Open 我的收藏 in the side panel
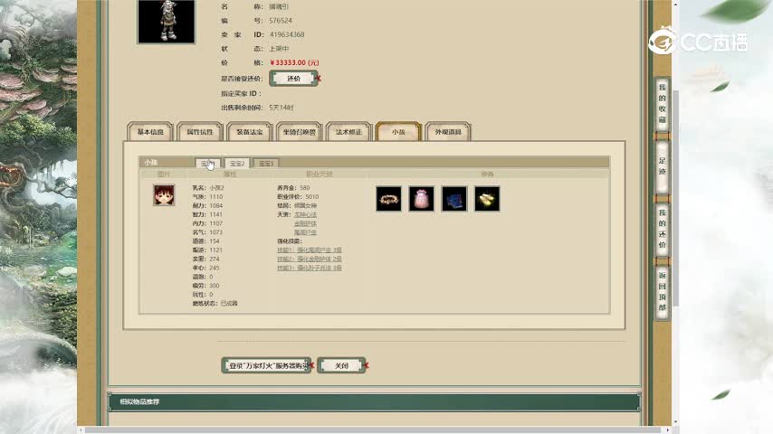Screen dimensions: 773x434 (662, 104)
